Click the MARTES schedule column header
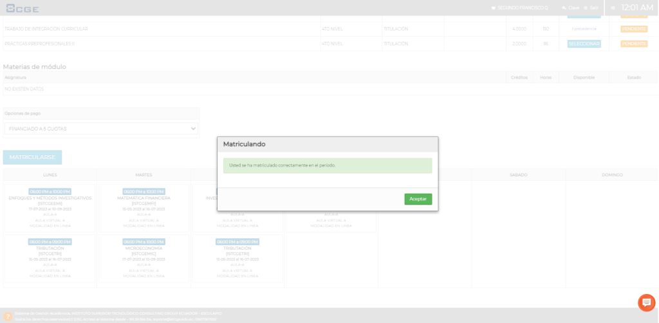Screen dimensions: 659x323 (144, 175)
